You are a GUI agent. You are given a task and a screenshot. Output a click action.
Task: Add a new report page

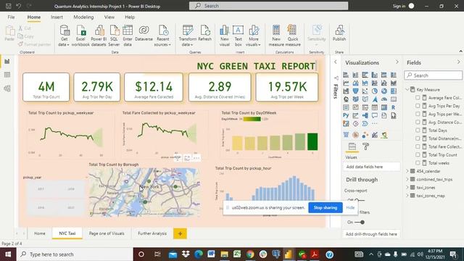click(180, 233)
